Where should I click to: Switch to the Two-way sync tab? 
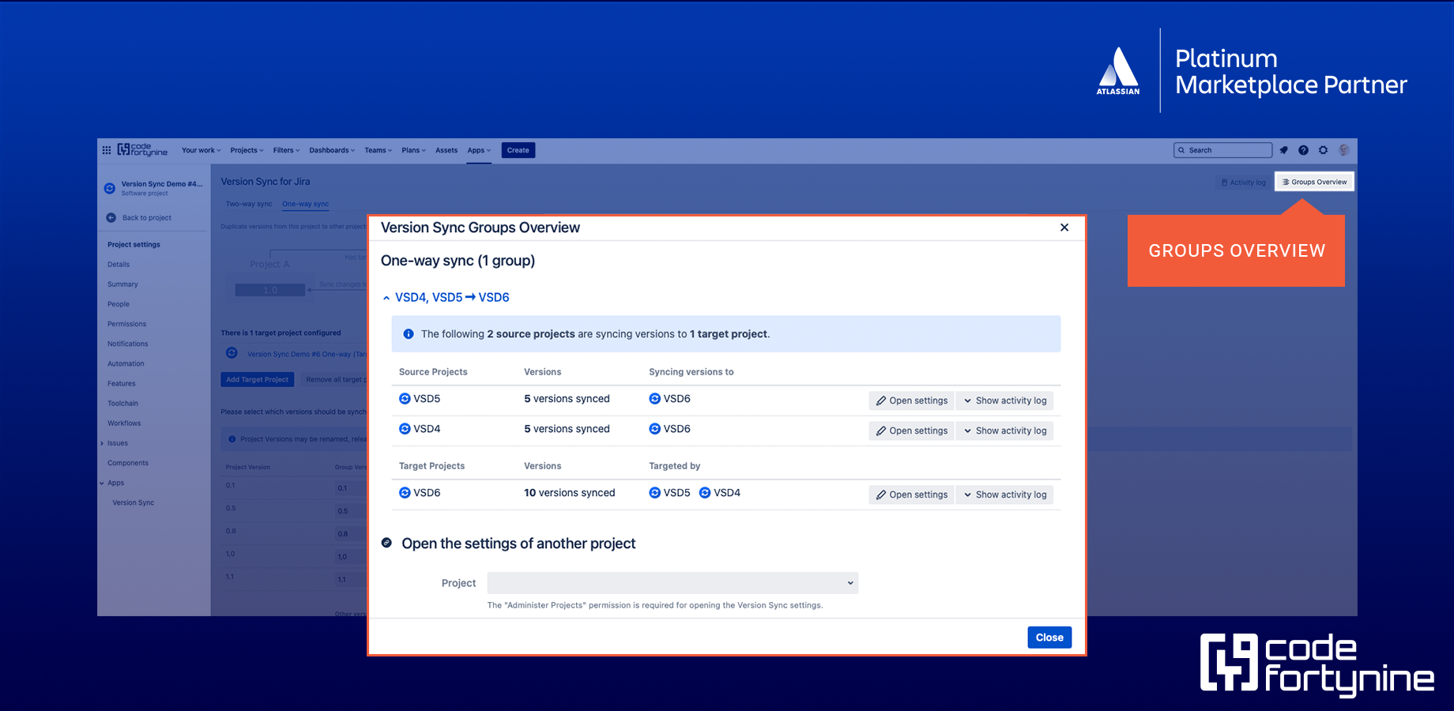tap(249, 204)
